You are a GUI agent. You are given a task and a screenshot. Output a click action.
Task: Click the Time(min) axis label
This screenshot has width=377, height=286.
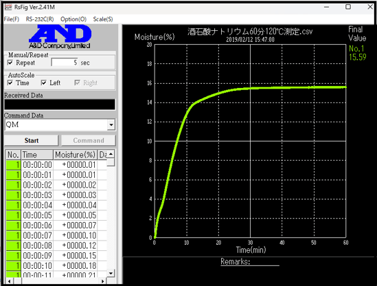coord(251,250)
